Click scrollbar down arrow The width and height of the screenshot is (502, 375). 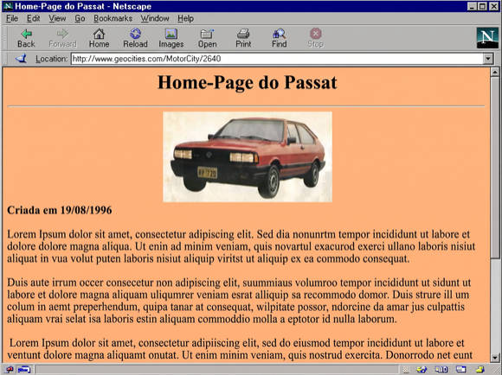pyautogui.click(x=494, y=358)
